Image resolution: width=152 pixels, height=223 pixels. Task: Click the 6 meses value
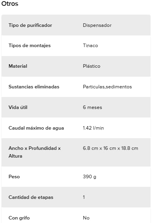92,107
